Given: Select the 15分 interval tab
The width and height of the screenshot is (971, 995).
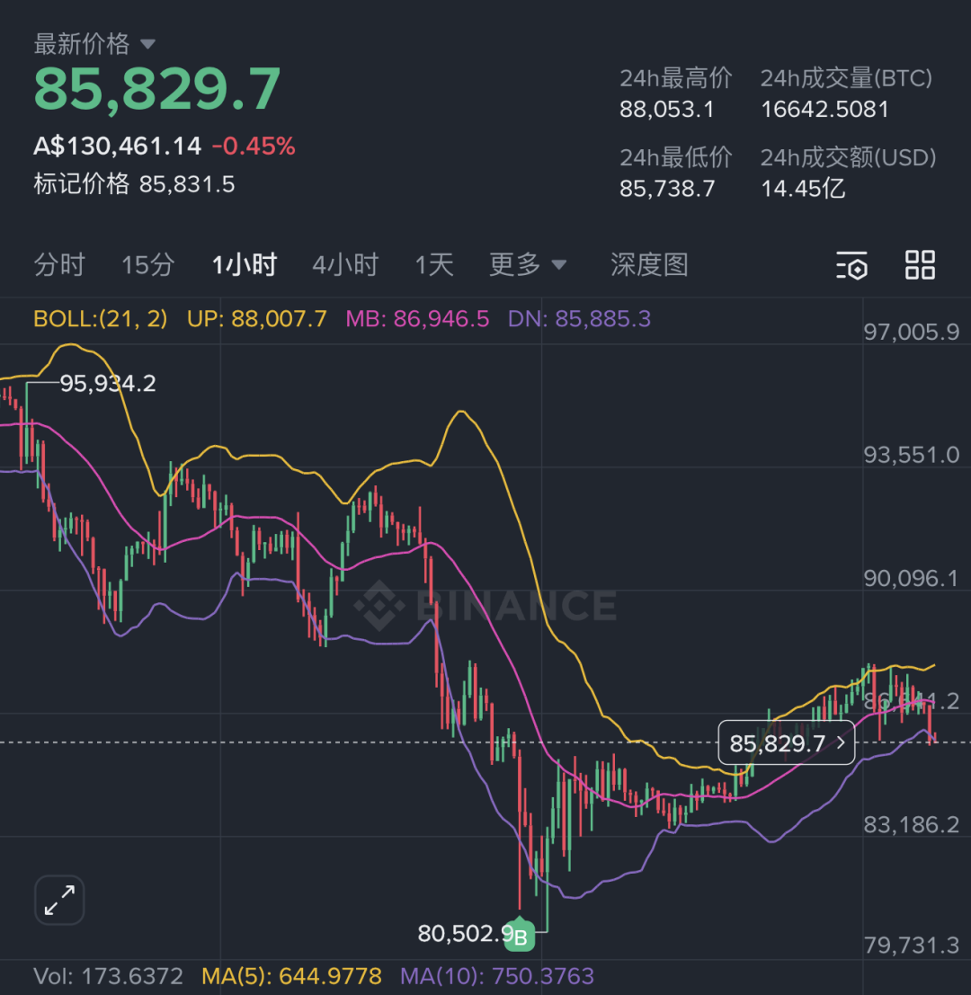Looking at the screenshot, I should point(148,265).
